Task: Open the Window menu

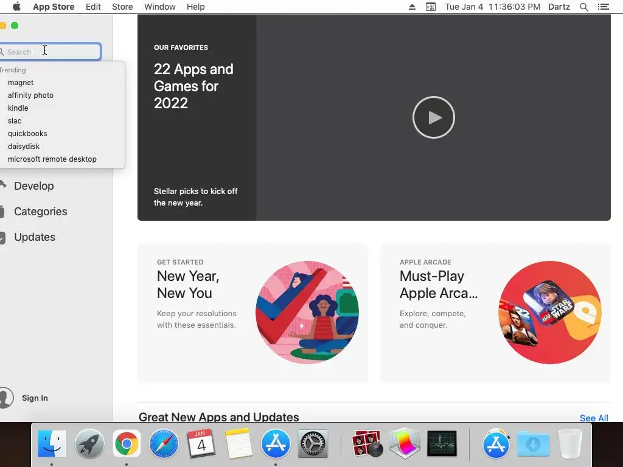Action: (160, 7)
